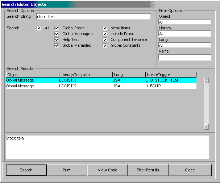This screenshot has width=220, height=183.
Task: Click the Filter Results button
Action: point(148,170)
